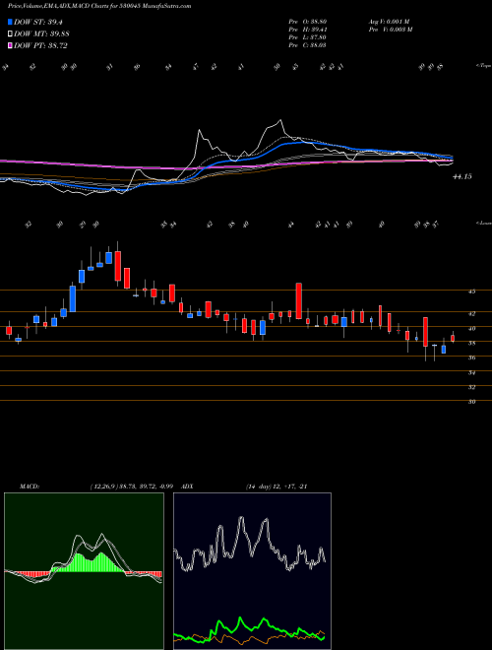Viewport: 492px width, 650px height.
Task: Click the white DOW MT legend swatch
Action: [10, 34]
